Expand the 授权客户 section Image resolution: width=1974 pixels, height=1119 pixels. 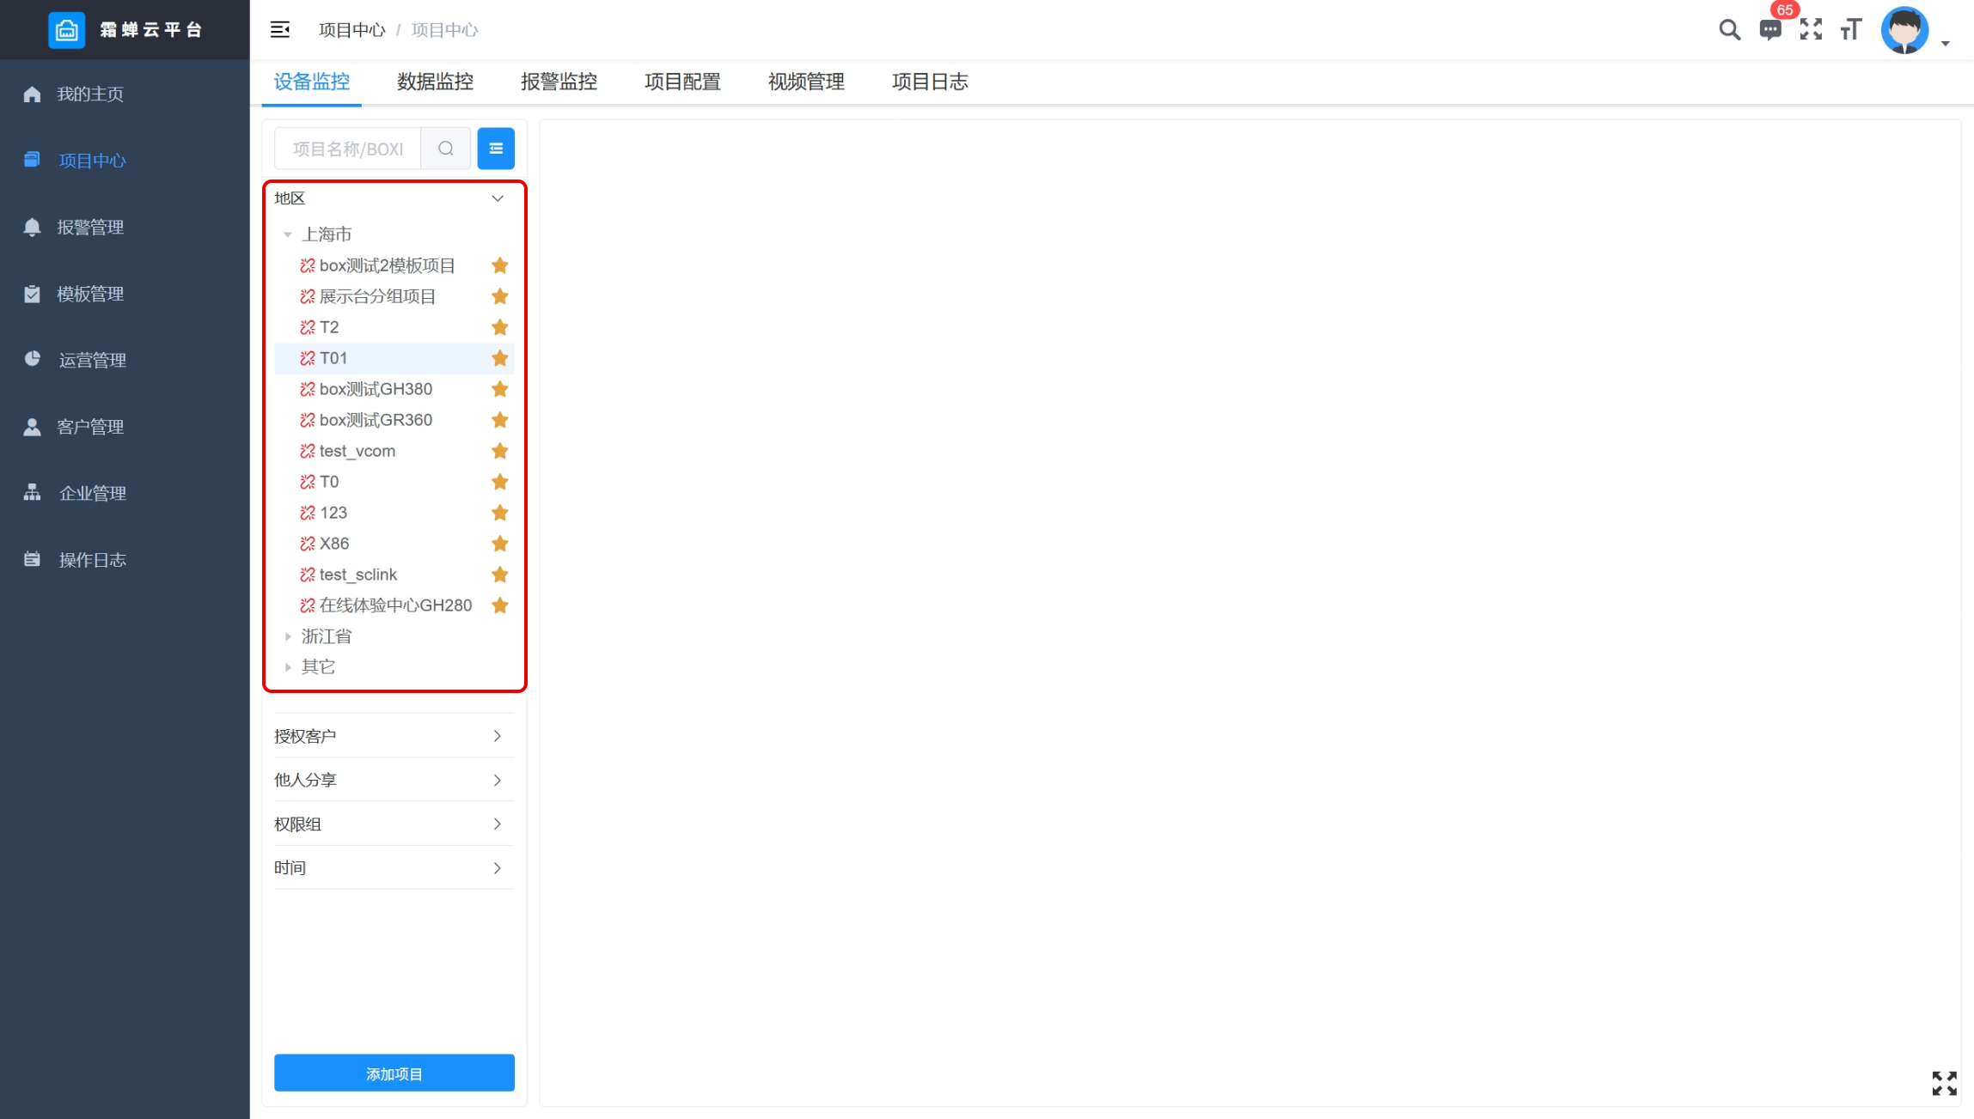pos(394,736)
